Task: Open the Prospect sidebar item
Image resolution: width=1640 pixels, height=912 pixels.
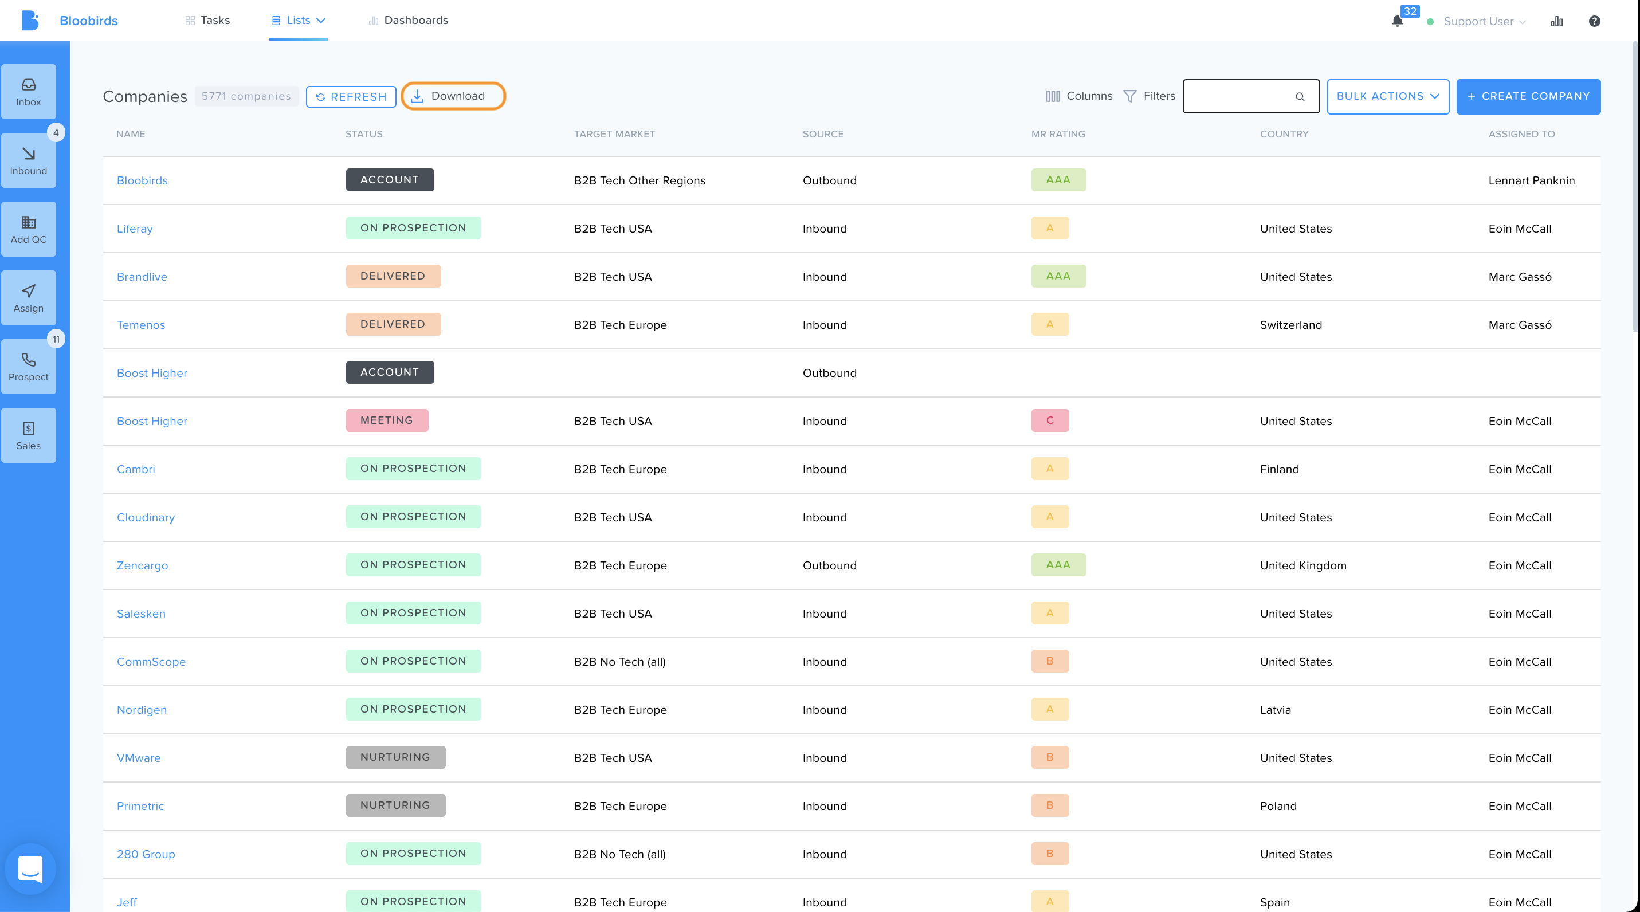Action: (29, 367)
